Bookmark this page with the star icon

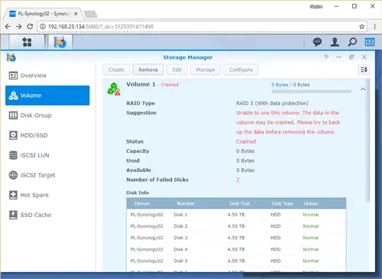tap(361, 27)
